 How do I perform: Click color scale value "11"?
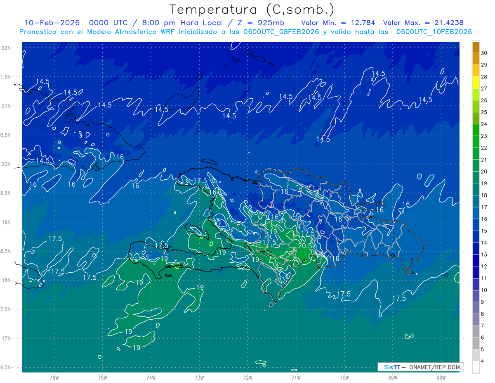click(484, 278)
